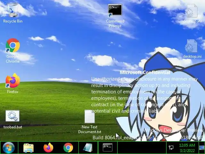The height and width of the screenshot is (154, 205).
Task: Click the 'New Text Document.txt' label
Action: coord(90,129)
